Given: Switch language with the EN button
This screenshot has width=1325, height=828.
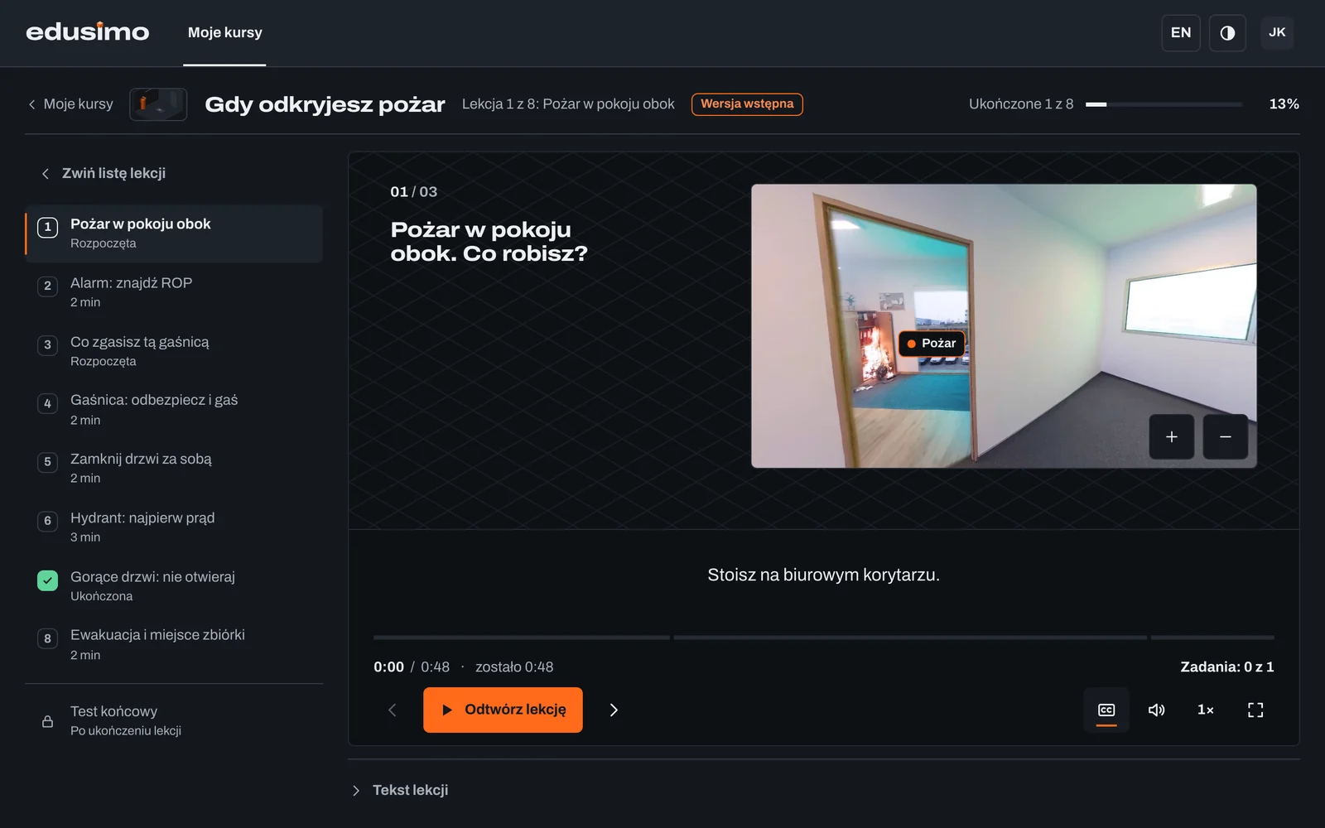Looking at the screenshot, I should pyautogui.click(x=1181, y=33).
